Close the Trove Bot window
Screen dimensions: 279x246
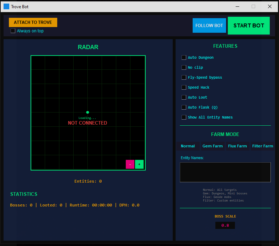[x=270, y=7]
